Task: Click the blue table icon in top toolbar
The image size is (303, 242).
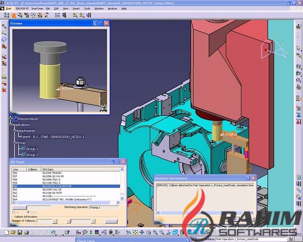Action: tap(89, 15)
